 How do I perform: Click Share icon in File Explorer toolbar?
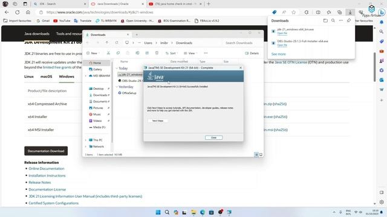click(x=147, y=53)
